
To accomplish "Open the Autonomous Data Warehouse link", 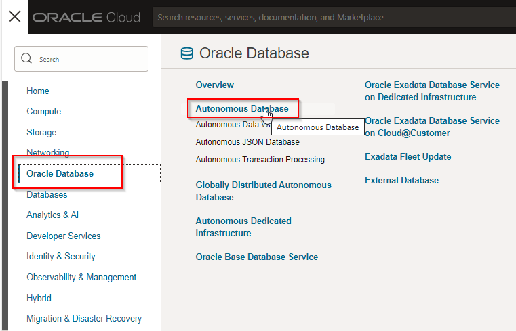I will [x=233, y=125].
